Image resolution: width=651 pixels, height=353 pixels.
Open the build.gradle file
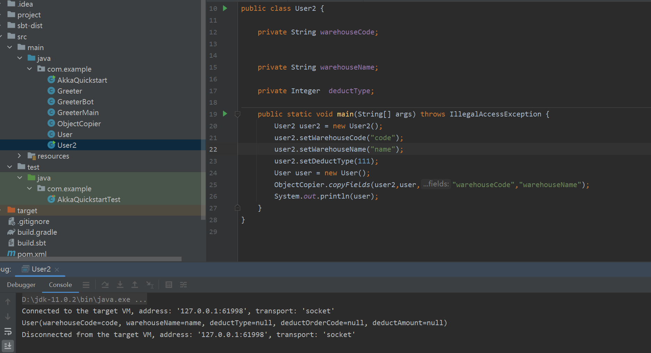point(32,232)
